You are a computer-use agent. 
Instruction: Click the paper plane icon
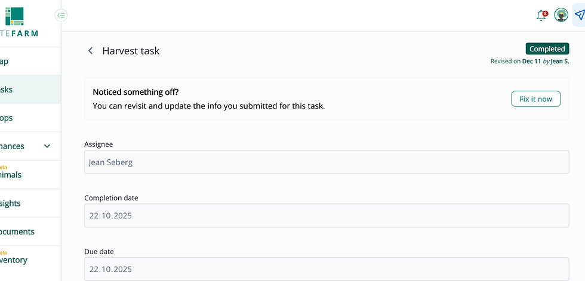coord(578,16)
